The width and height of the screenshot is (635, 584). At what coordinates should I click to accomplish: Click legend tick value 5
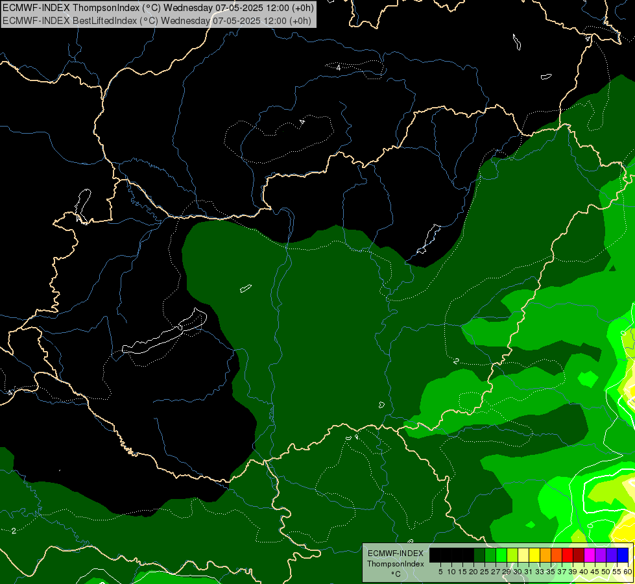click(440, 572)
